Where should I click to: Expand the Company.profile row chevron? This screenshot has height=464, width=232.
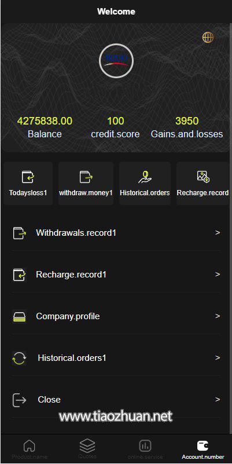point(218,316)
